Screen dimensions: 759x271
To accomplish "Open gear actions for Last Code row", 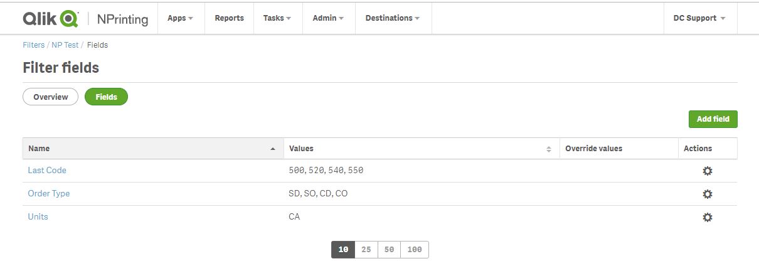I will pos(707,171).
